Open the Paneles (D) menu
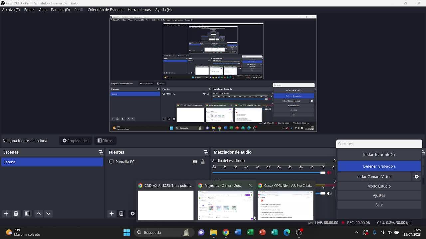 pyautogui.click(x=60, y=10)
